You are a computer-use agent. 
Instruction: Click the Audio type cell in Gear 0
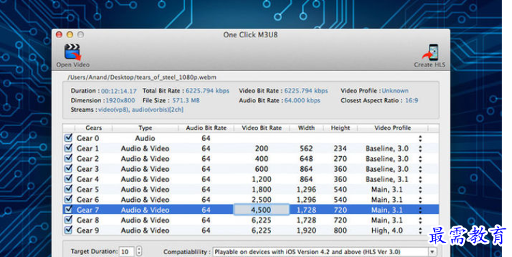(x=145, y=138)
